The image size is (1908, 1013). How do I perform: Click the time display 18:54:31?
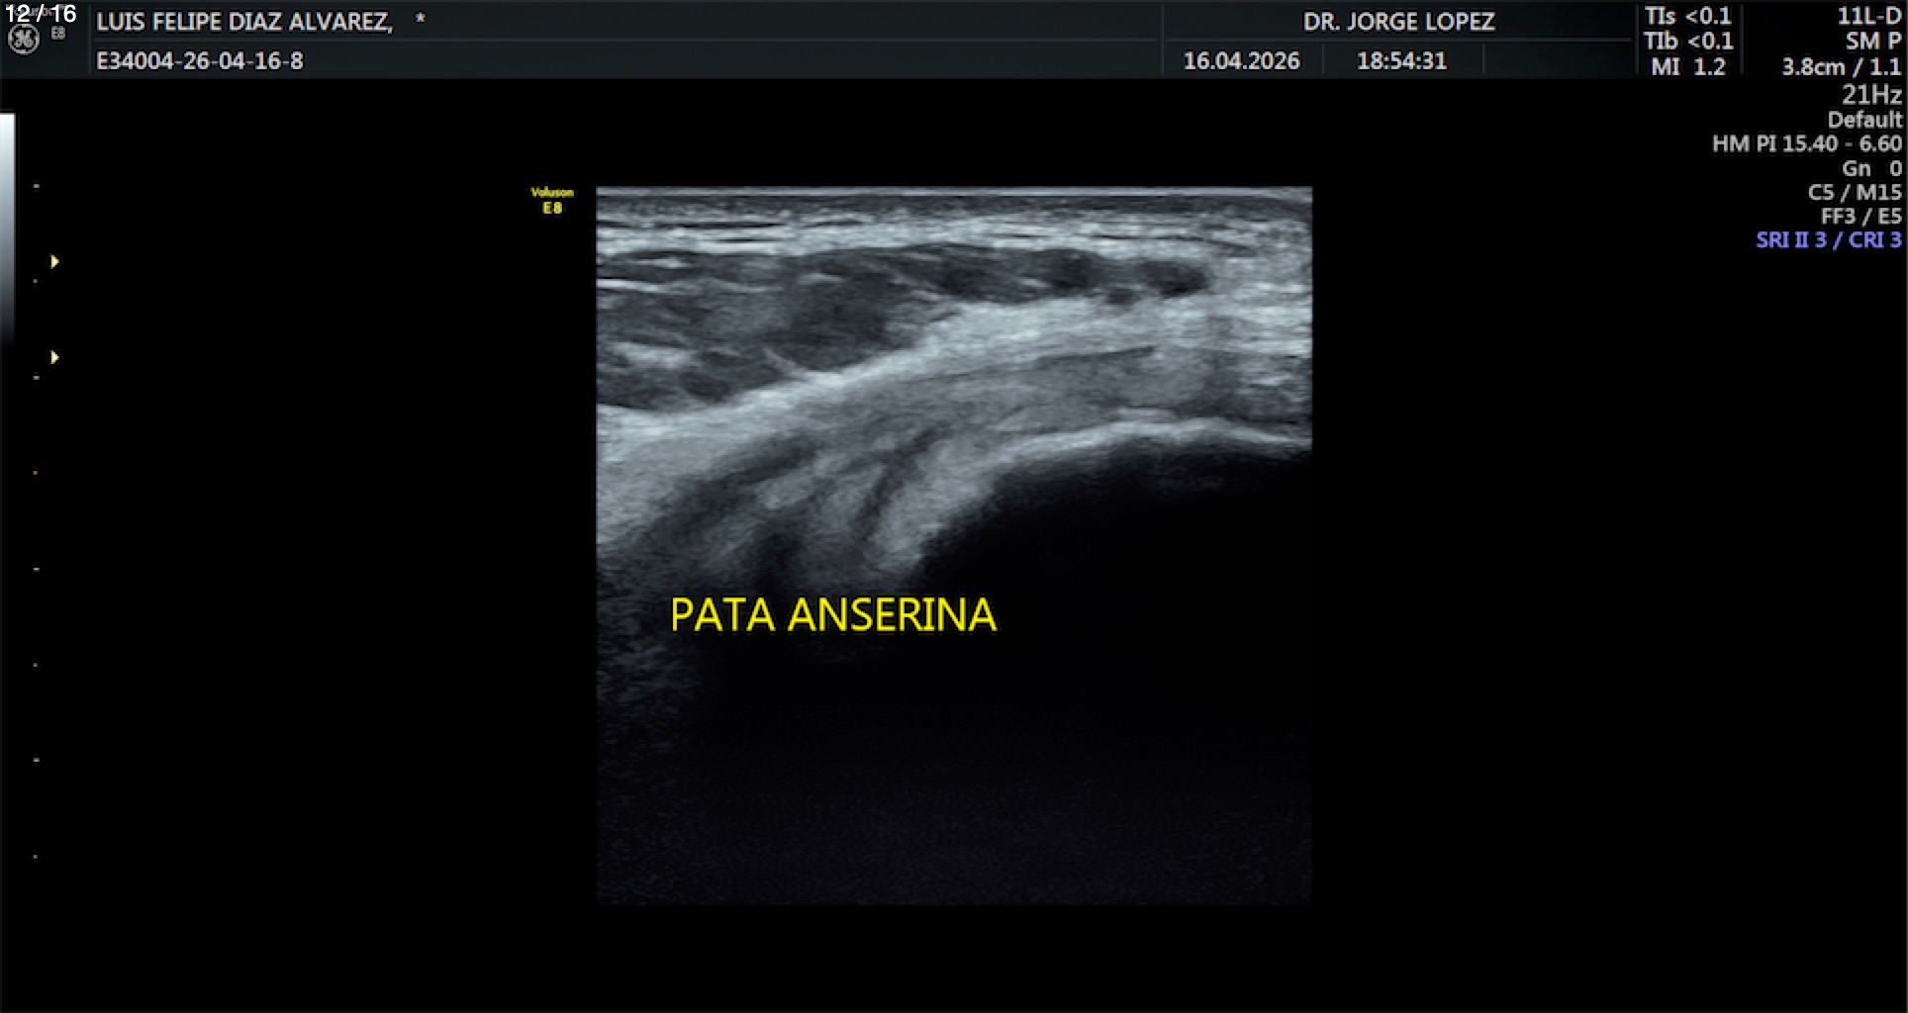1400,61
